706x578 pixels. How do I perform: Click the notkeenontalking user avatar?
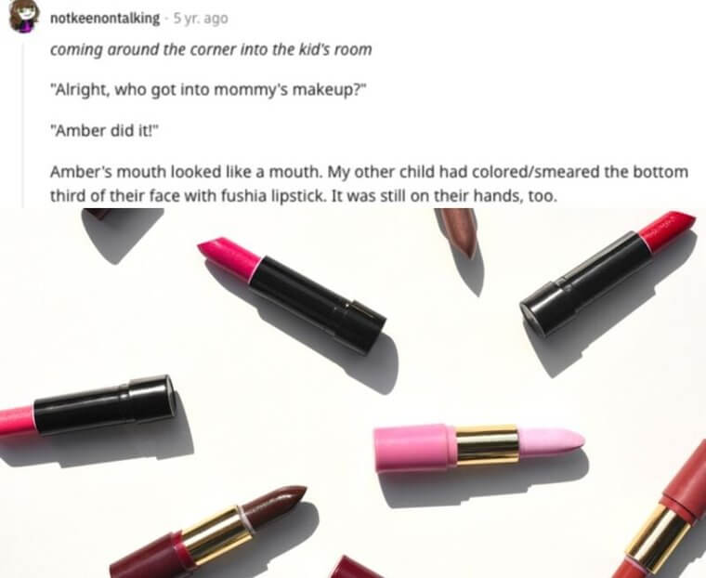pyautogui.click(x=22, y=17)
